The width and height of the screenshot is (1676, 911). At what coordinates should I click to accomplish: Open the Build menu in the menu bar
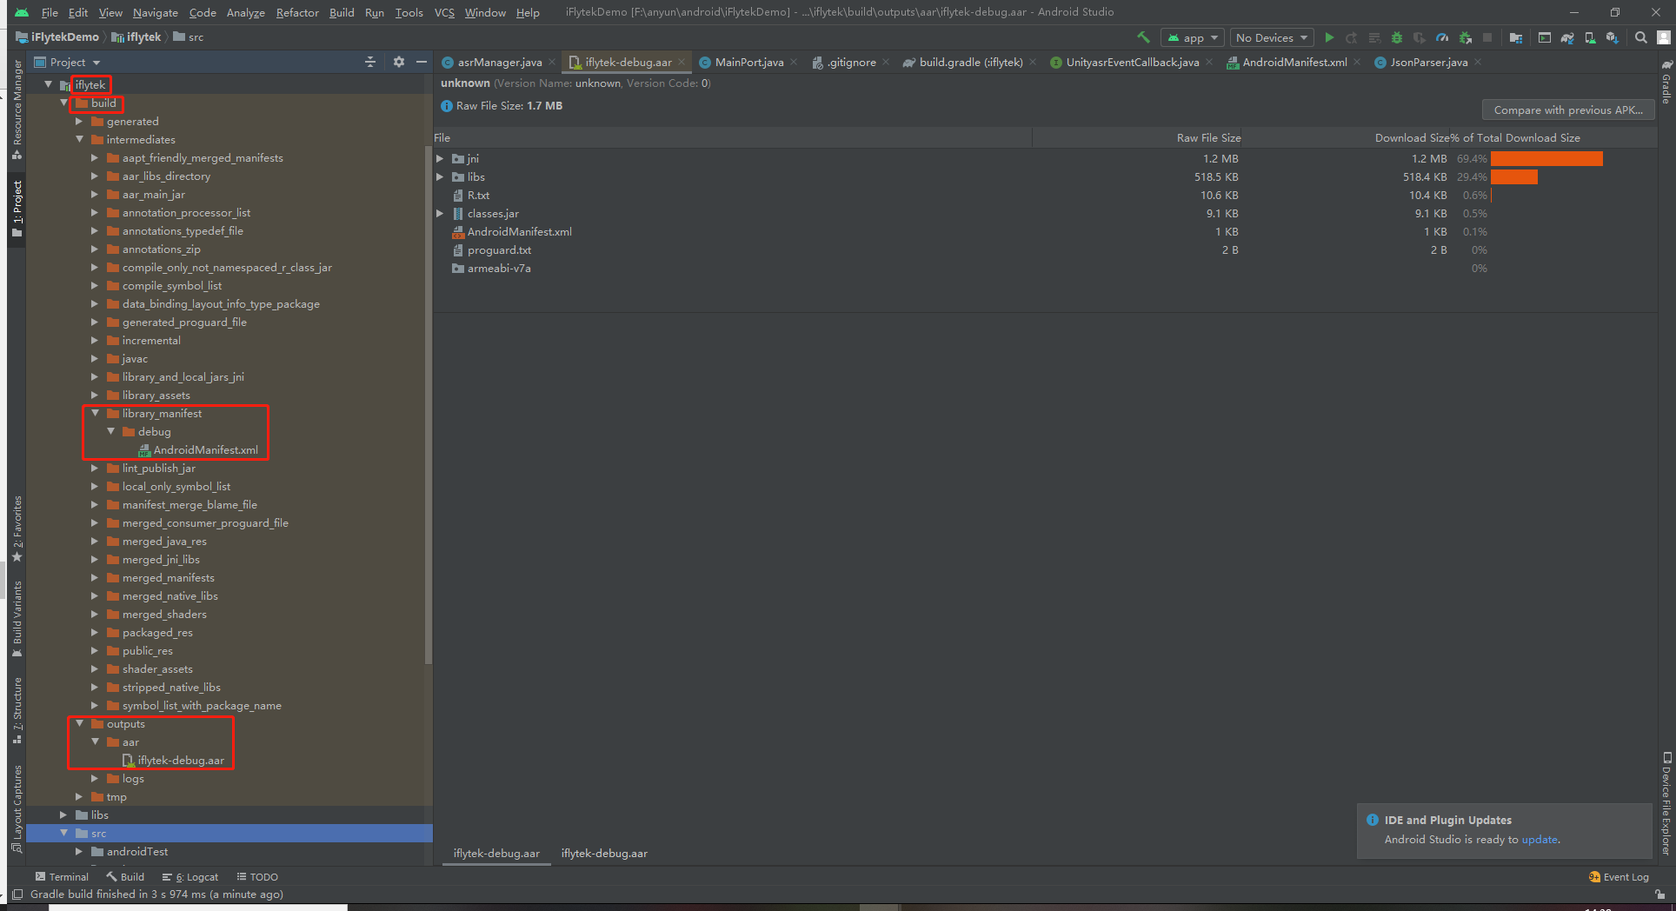point(342,12)
